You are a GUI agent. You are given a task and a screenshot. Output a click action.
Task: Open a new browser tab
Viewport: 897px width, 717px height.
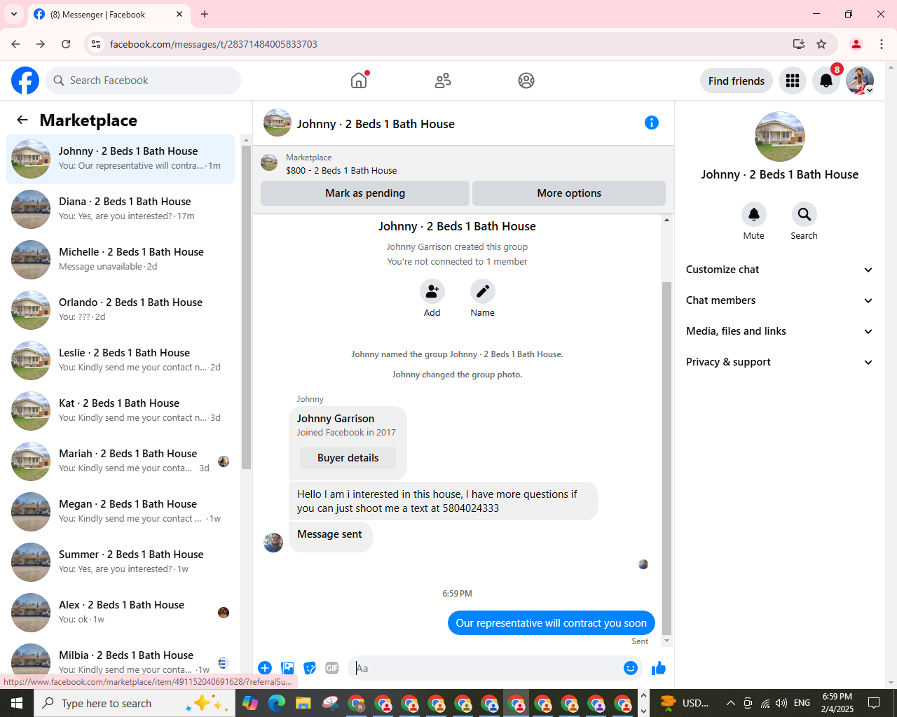205,14
